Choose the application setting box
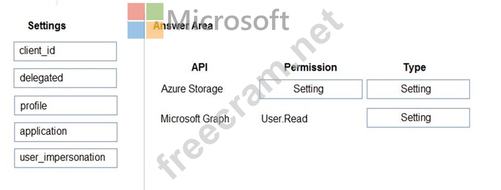501x190 pixels. [65, 132]
